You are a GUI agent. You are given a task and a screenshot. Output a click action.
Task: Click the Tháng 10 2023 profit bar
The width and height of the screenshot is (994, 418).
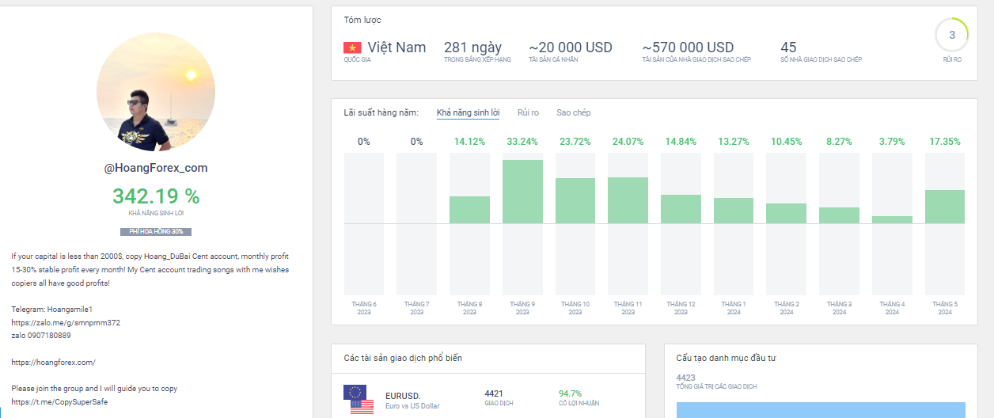(x=575, y=200)
